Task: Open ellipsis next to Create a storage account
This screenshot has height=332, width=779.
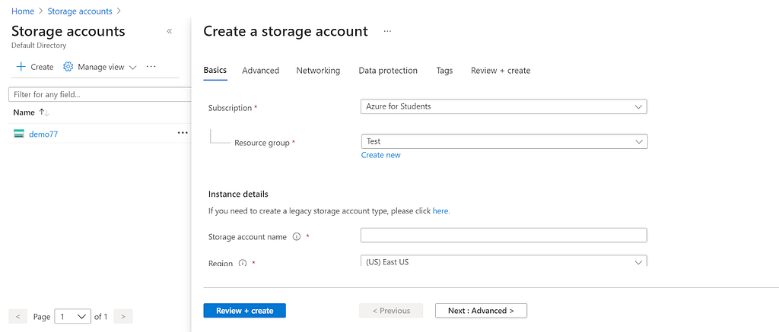Action: click(387, 31)
